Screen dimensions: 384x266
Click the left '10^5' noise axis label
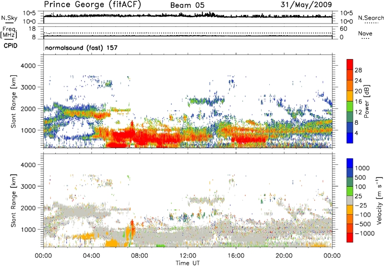29,13
